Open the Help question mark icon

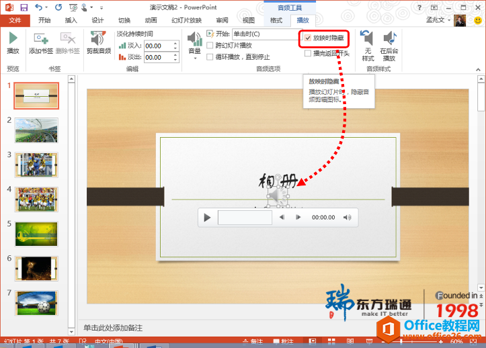pyautogui.click(x=419, y=7)
